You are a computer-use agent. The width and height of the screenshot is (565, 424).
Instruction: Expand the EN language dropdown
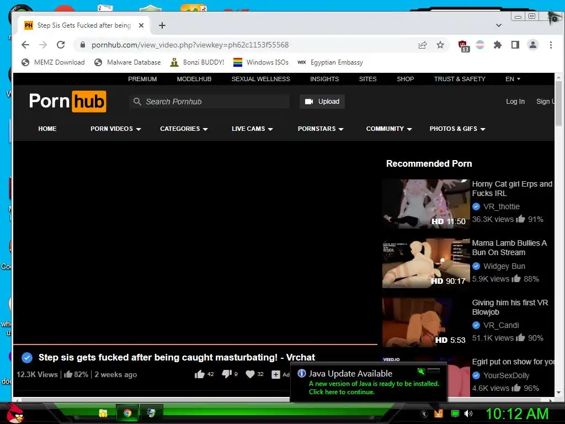click(x=513, y=79)
